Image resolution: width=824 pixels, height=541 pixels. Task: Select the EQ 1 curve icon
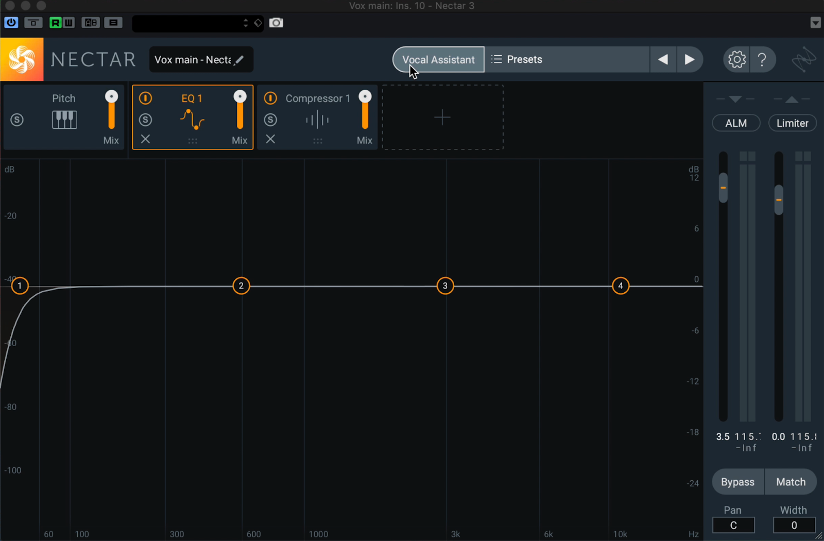(192, 120)
